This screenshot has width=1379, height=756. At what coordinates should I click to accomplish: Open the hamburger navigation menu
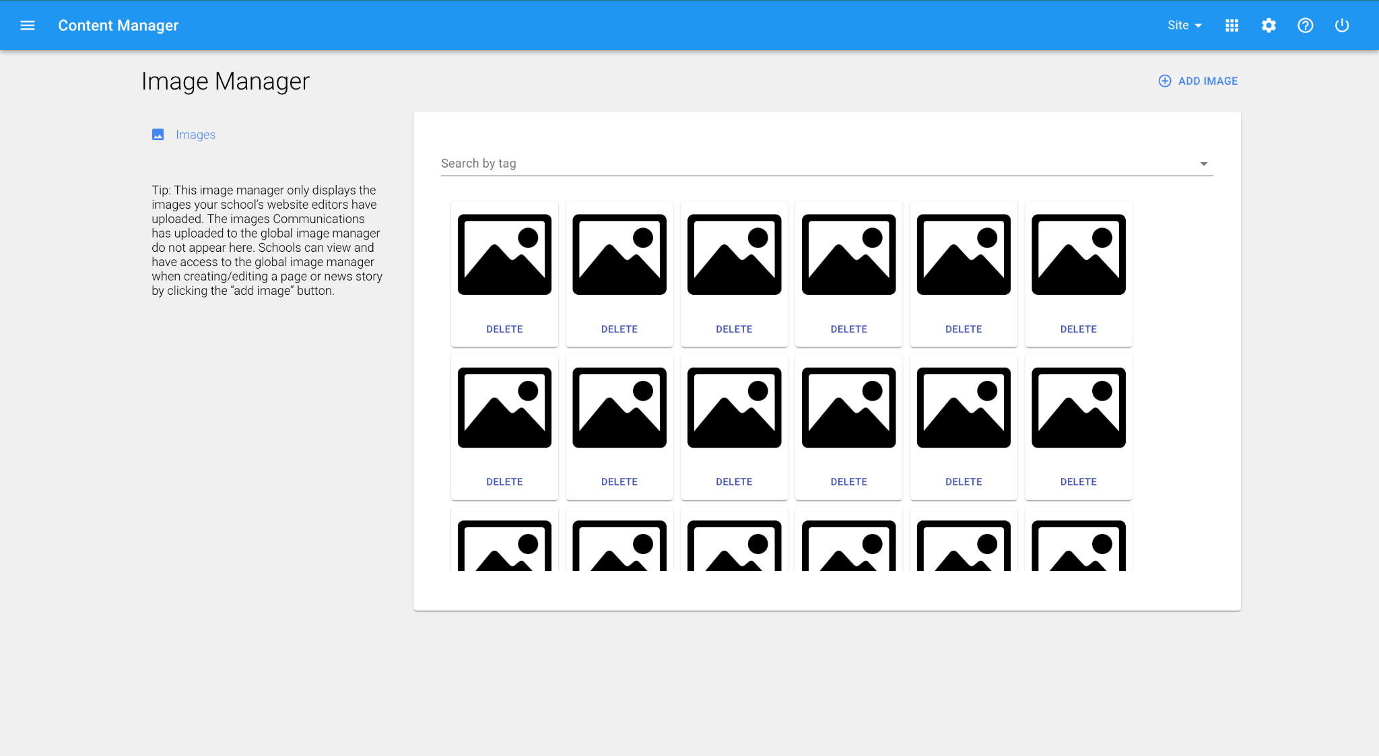click(x=28, y=26)
